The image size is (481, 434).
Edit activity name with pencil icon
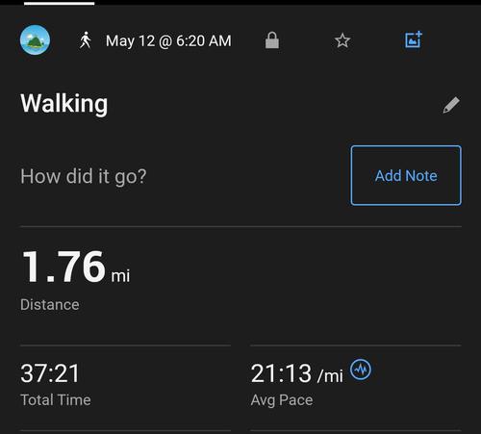[x=451, y=105]
